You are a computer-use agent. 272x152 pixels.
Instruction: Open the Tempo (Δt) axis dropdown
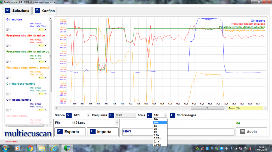(x=265, y=108)
